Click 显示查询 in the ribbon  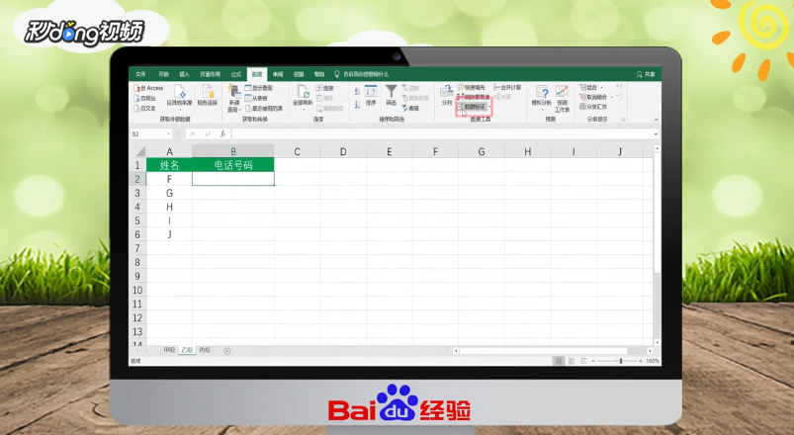(259, 88)
